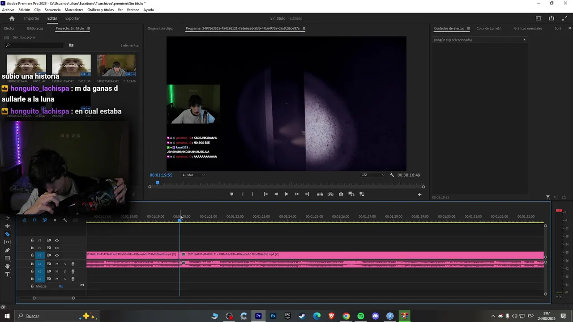Viewport: 573px width, 322px height.
Task: Open the Button Editor plus icon
Action: coord(419,195)
